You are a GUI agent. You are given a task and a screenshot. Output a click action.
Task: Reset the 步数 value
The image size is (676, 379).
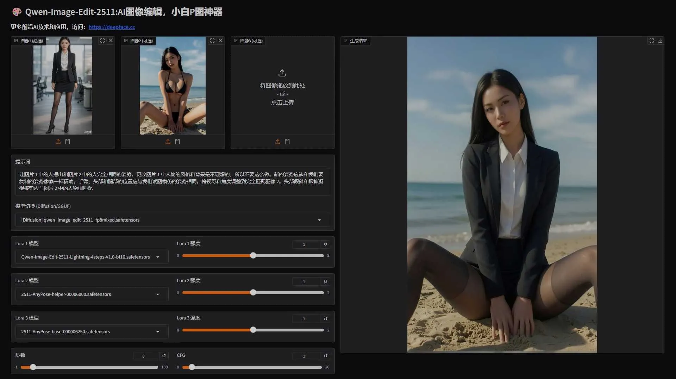click(x=164, y=356)
